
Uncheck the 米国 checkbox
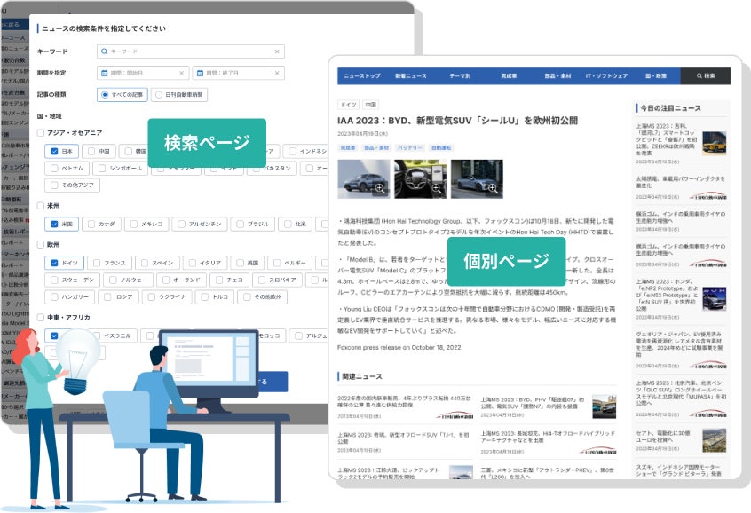[54, 224]
